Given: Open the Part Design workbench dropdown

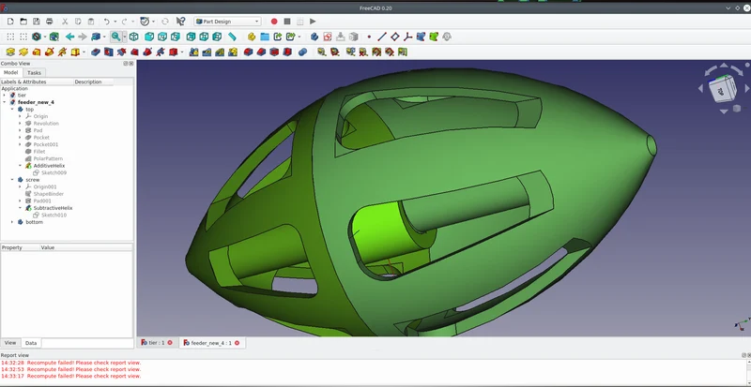Looking at the screenshot, I should (x=227, y=22).
